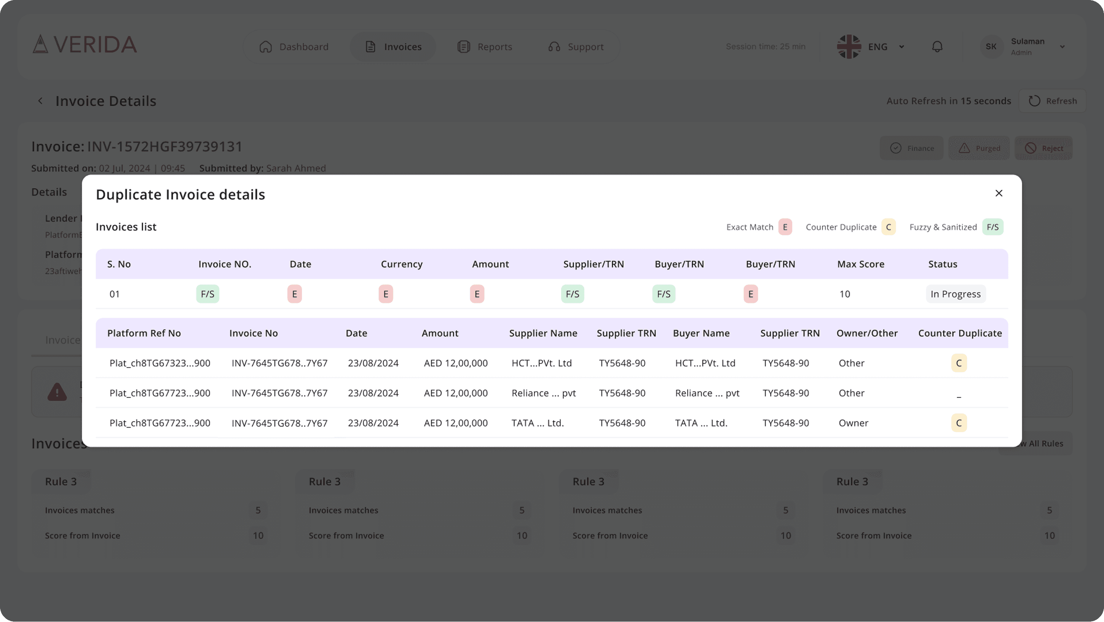Close the Duplicate Invoice details dialog

999,193
